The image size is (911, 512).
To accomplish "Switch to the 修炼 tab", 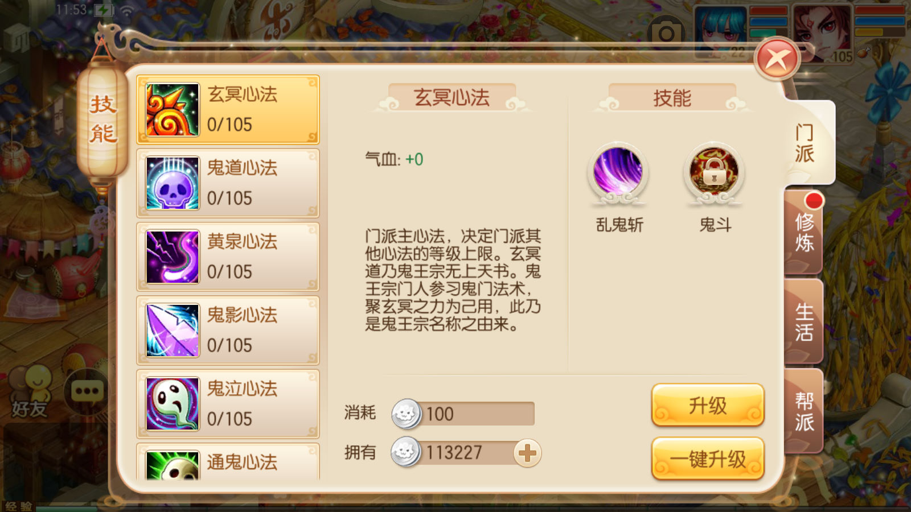I will coord(804,232).
